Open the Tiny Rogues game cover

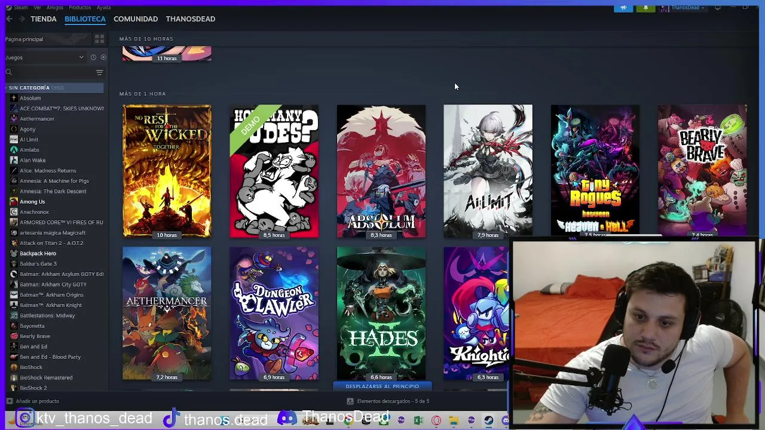tap(595, 170)
